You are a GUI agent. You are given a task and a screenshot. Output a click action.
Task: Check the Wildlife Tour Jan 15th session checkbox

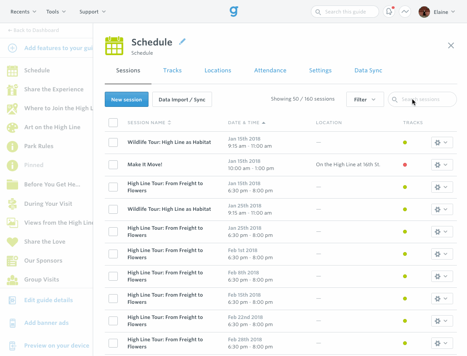113,142
